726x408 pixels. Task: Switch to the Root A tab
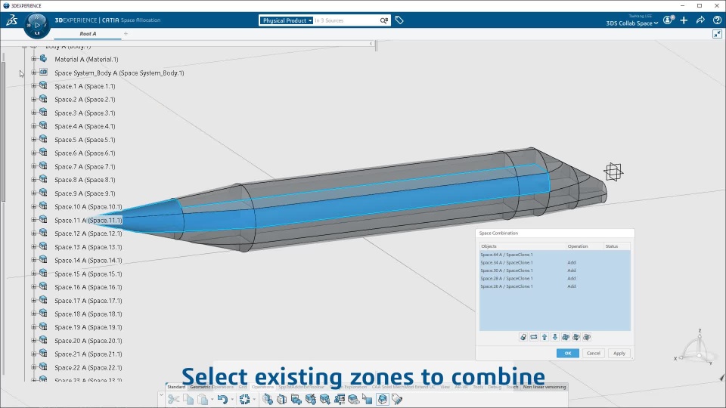coord(88,34)
